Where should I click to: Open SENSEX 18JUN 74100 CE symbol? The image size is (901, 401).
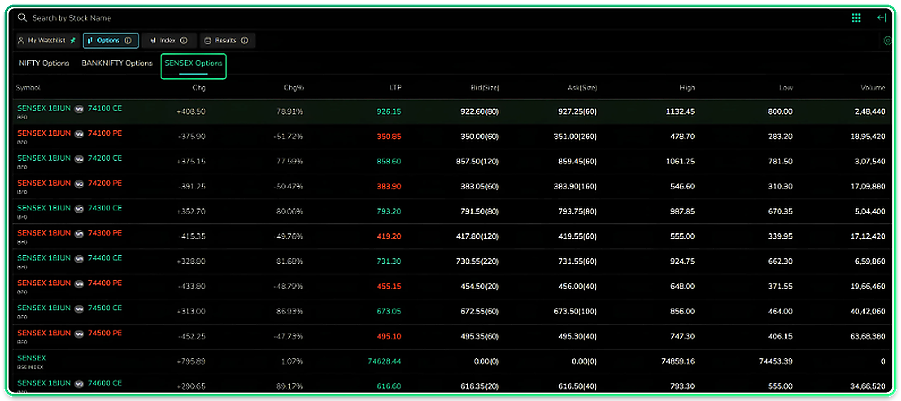[70, 108]
